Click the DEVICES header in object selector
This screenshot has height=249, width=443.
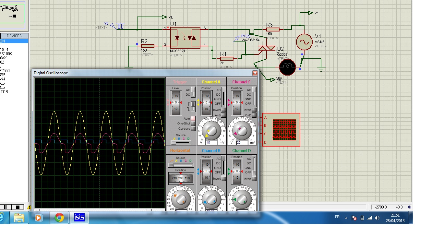click(14, 36)
